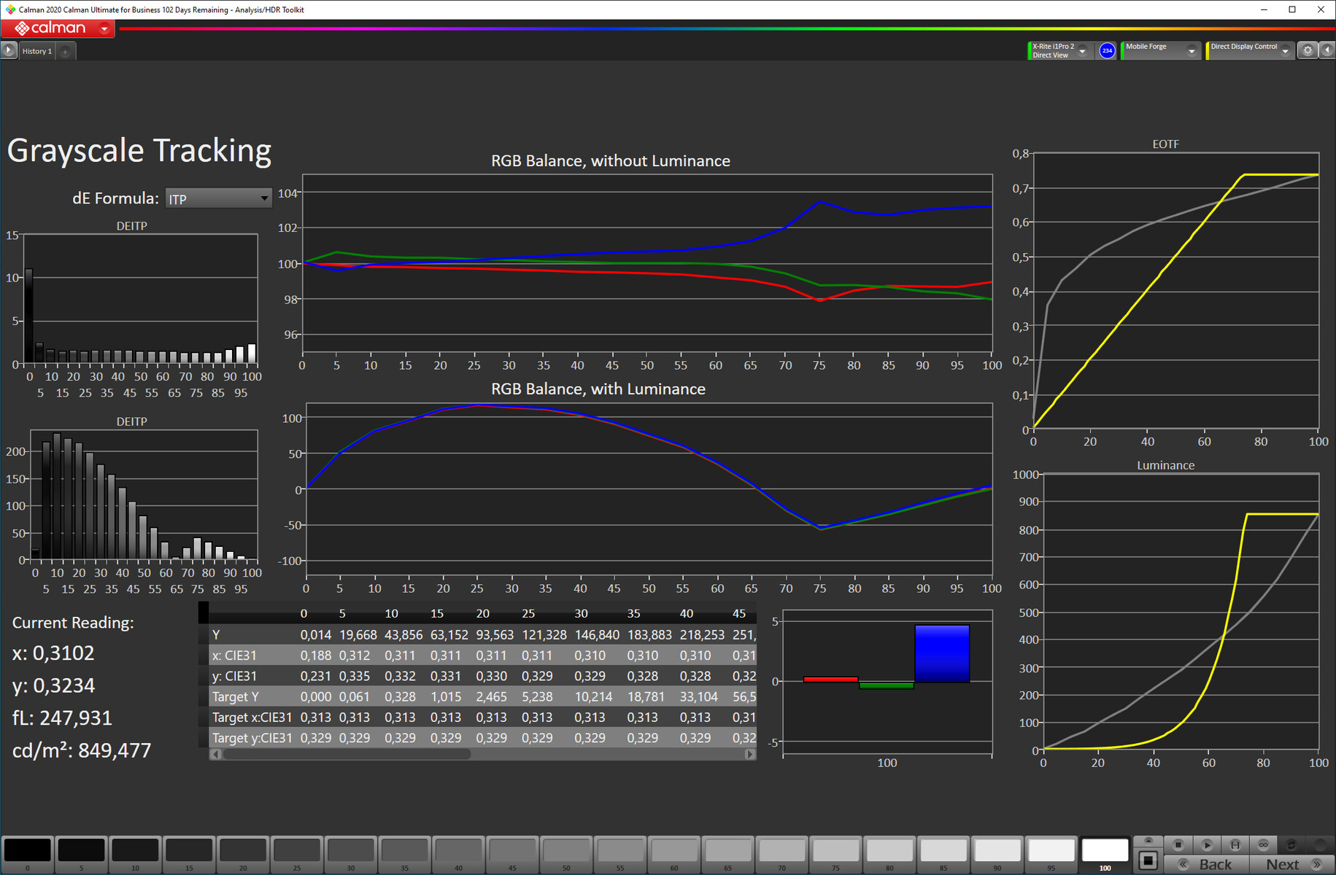Image resolution: width=1336 pixels, height=875 pixels.
Task: Click the add history plus icon
Action: click(65, 51)
